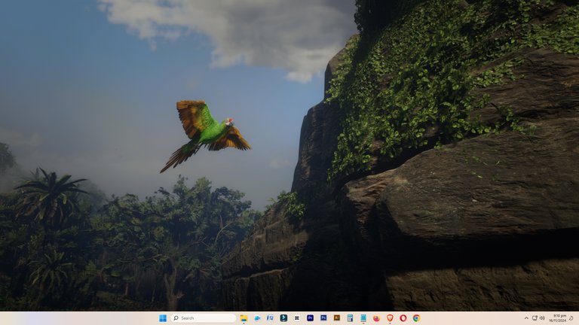Screen dimensions: 579x325
Task: Launch the Firefox browser
Action: [x=377, y=318]
